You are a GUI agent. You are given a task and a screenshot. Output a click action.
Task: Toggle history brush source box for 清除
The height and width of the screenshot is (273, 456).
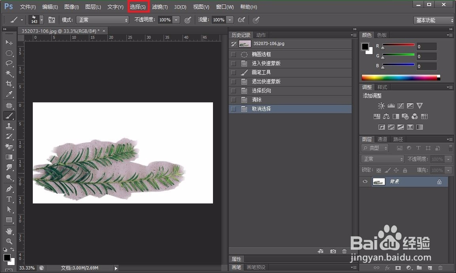(x=233, y=100)
